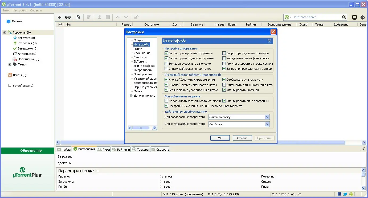Click the remote monitor icon in toolbar
The width and height of the screenshot is (368, 198).
pyautogui.click(x=354, y=17)
